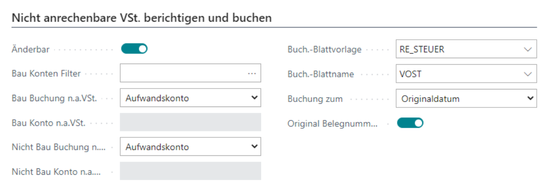Click the VOST text in Buch.-Blattname

411,74
